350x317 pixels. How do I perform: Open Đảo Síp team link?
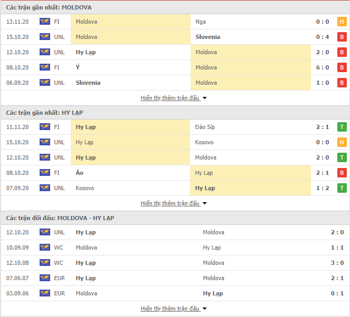tap(205, 127)
